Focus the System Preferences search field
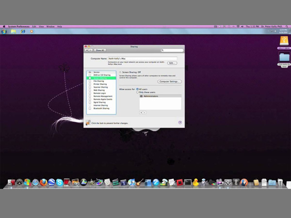The height and width of the screenshot is (218, 291). 172,50
